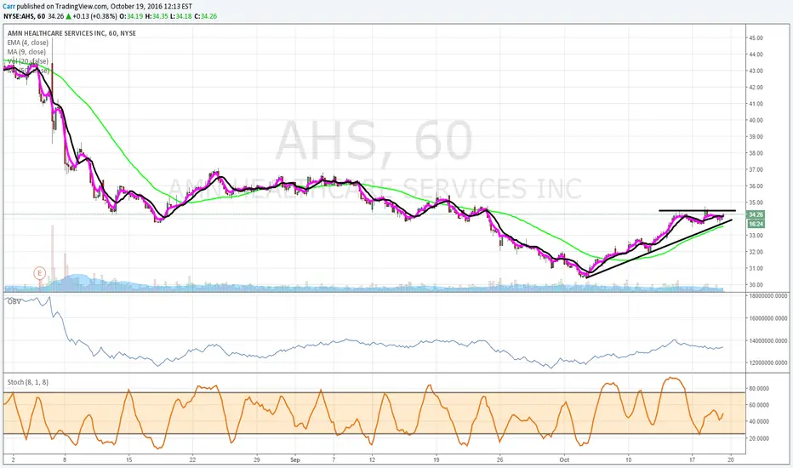The image size is (793, 468).
Task: Click the "26" date on time axis
Action: click(499, 459)
